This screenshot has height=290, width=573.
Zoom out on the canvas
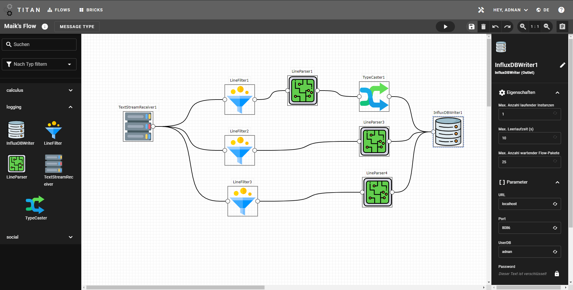[x=547, y=27]
